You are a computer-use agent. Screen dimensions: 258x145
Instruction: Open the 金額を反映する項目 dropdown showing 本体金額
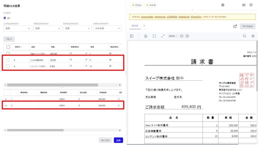tap(107, 28)
